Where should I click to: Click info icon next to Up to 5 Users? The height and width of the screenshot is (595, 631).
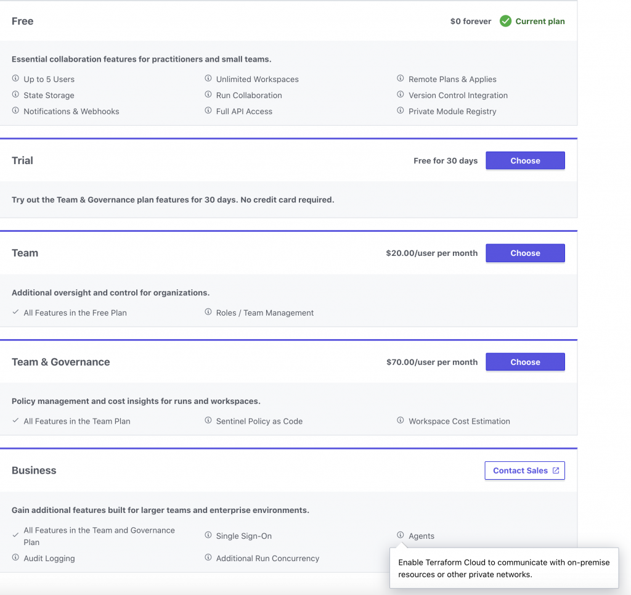coord(15,79)
